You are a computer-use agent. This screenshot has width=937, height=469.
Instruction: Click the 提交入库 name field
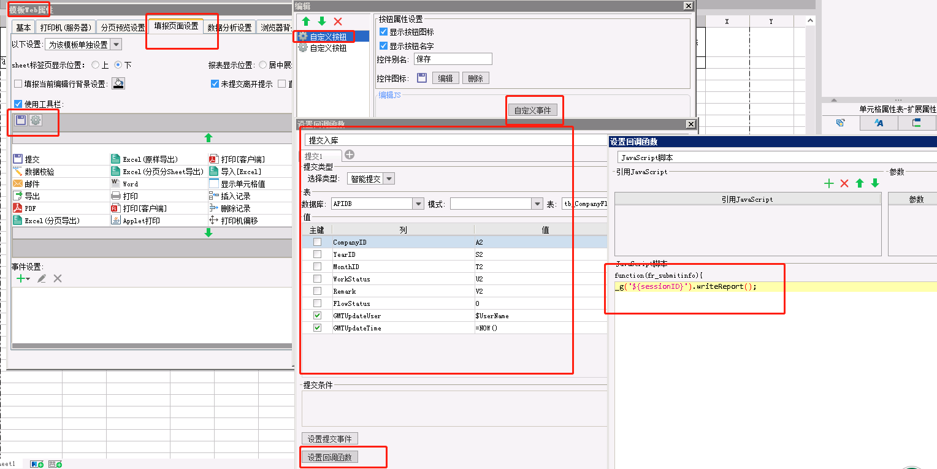pos(456,140)
